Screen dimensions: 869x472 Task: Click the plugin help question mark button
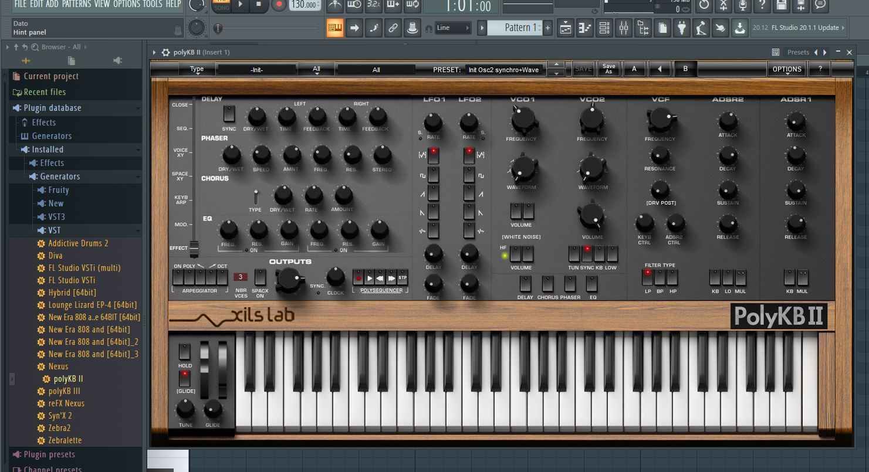[x=820, y=69]
